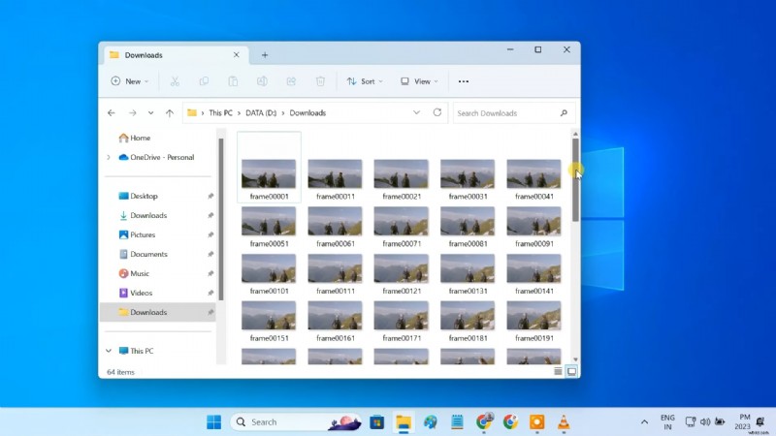Select DATA (D:) in address breadcrumb

[261, 113]
